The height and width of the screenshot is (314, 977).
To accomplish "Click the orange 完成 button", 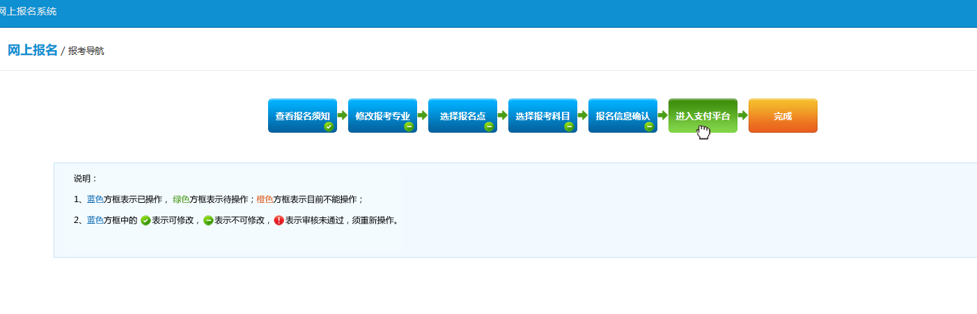I will [783, 115].
